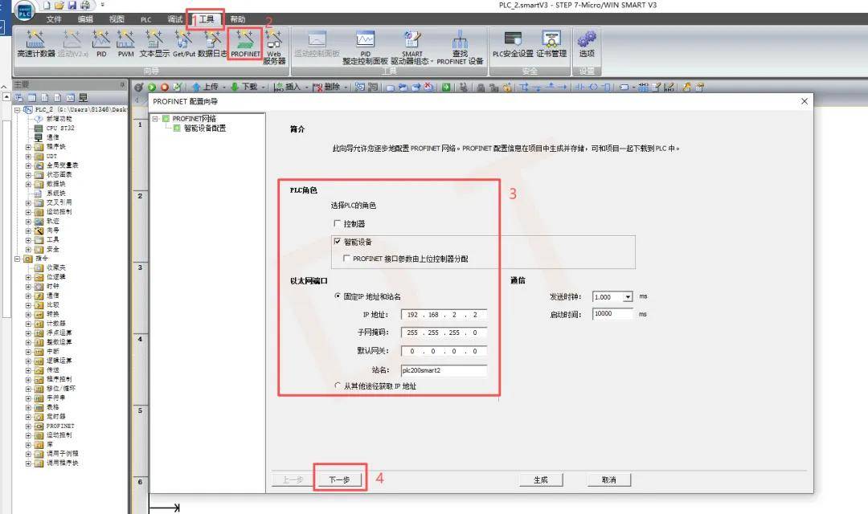Image resolution: width=868 pixels, height=514 pixels.
Task: Click the IP 地址 input field
Action: 444,314
